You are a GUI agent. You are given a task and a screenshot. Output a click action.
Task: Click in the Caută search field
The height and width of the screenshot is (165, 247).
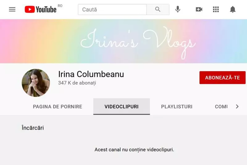point(112,10)
